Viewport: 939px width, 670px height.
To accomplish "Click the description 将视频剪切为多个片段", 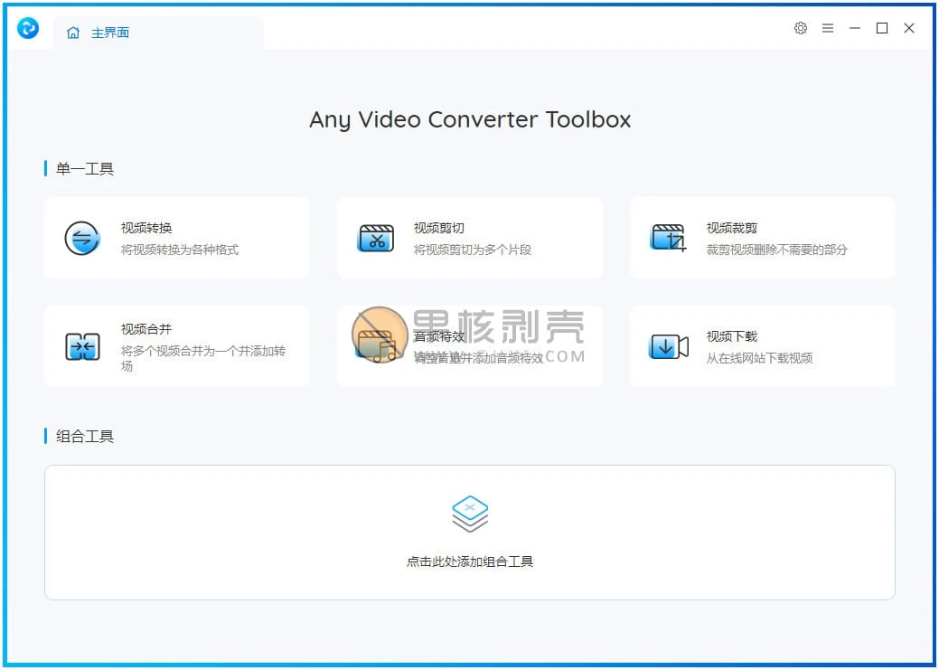I will pos(473,250).
